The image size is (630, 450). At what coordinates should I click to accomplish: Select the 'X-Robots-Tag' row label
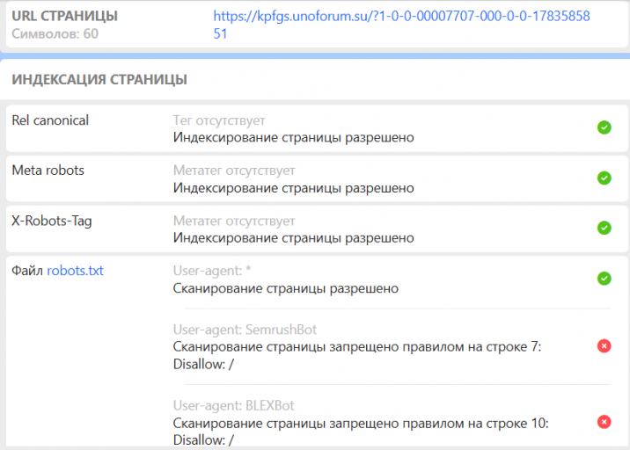(52, 221)
